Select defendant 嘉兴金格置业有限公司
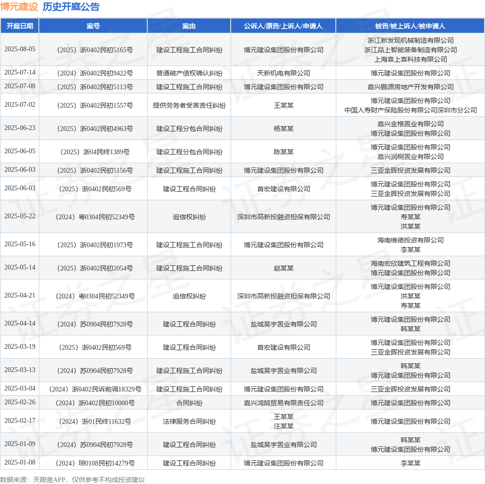485x484 pixels. [411, 124]
